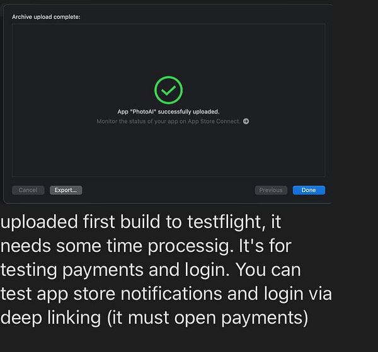This screenshot has width=378, height=352.
Task: Click the Cancel button
Action: 28,190
